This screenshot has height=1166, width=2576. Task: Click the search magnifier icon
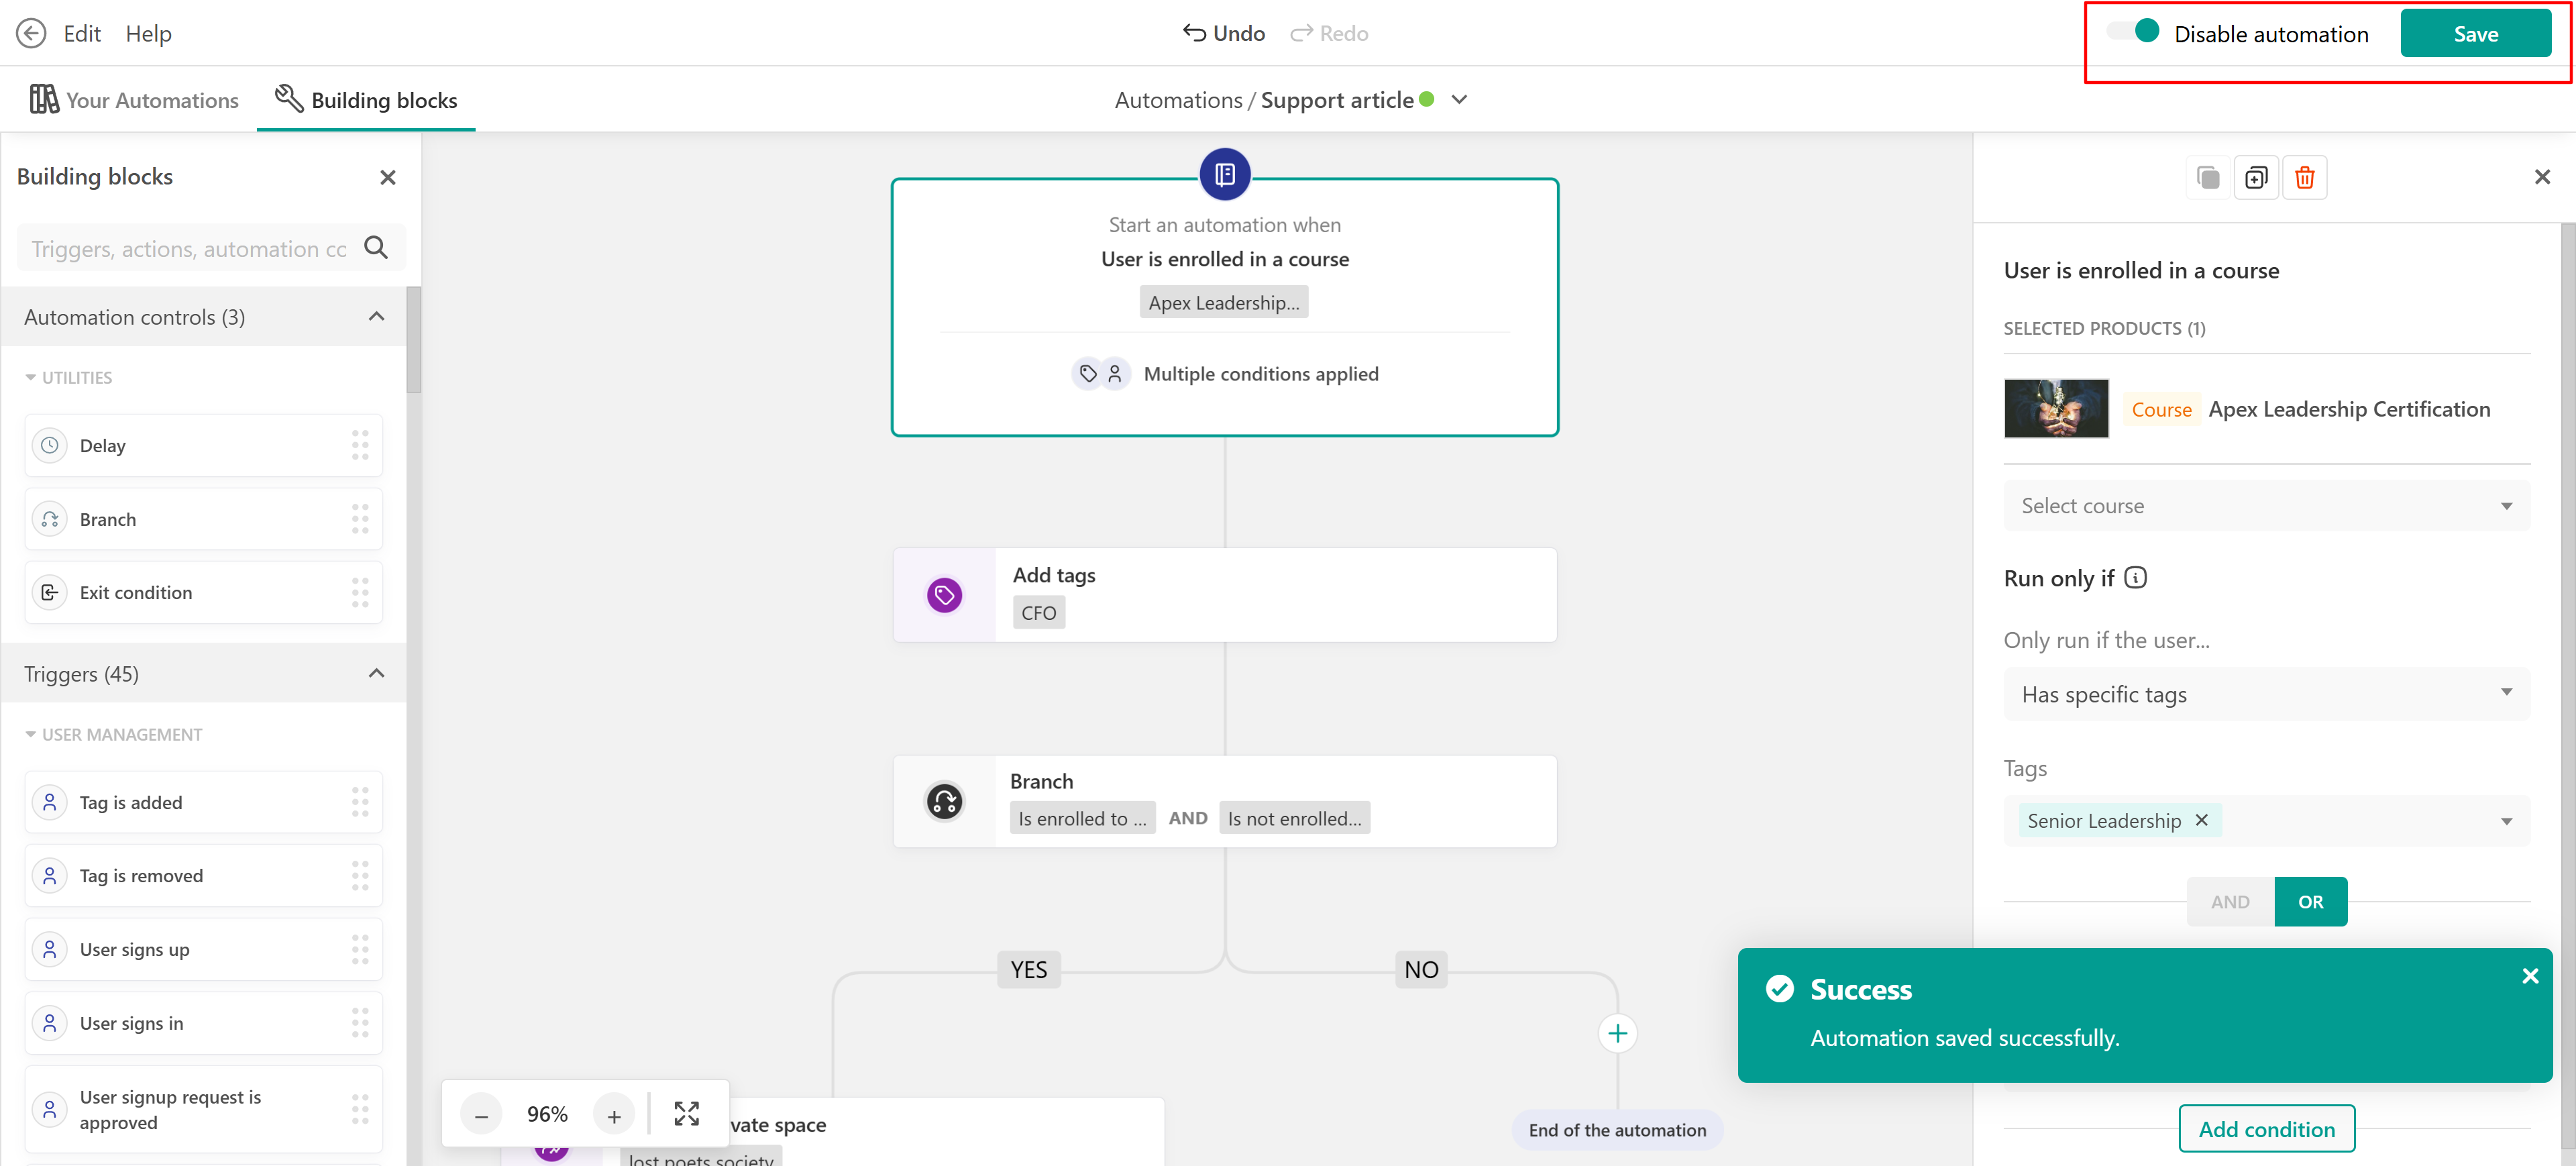pos(376,247)
